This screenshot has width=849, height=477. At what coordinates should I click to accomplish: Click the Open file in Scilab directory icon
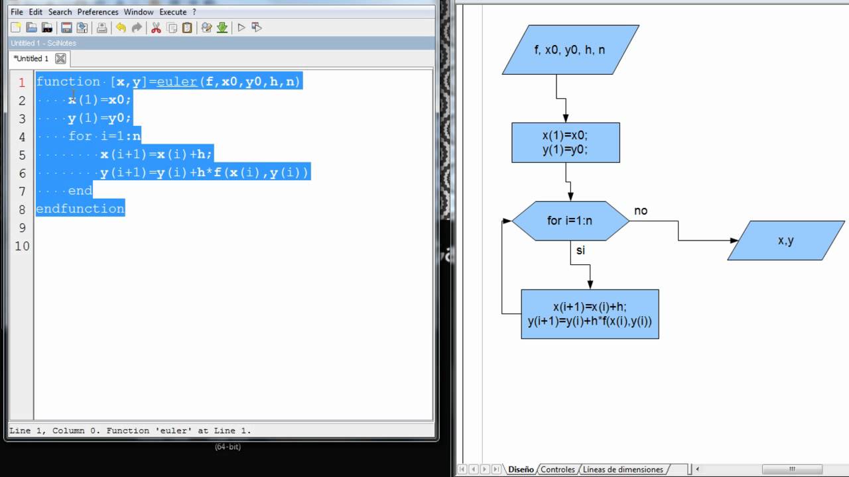tap(47, 28)
